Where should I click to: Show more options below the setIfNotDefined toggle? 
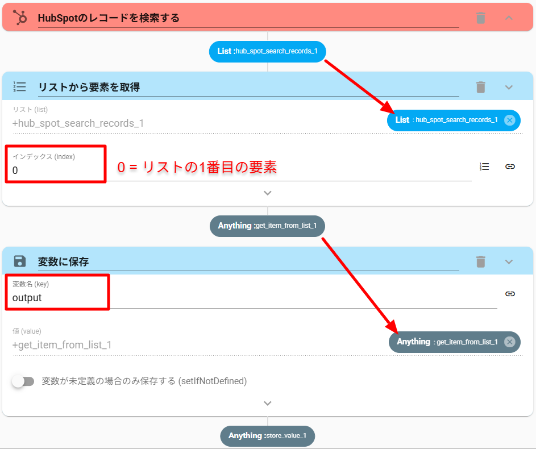[x=268, y=404]
